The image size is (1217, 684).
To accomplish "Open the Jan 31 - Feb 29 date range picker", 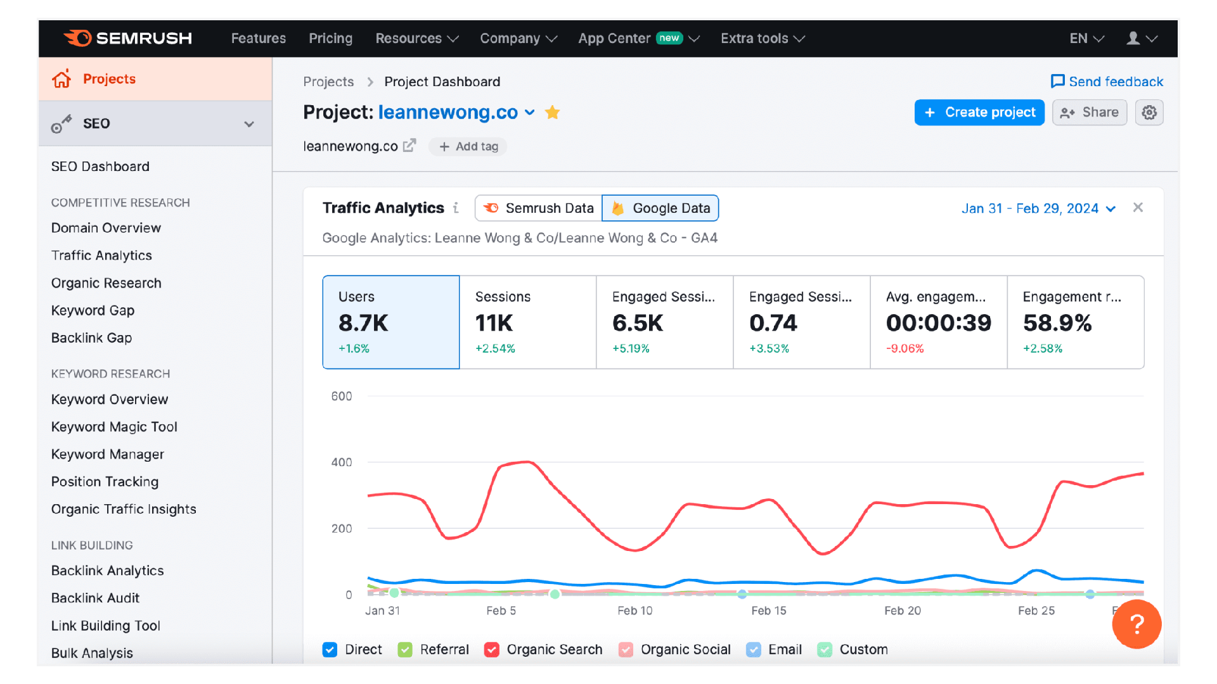I will pyautogui.click(x=1038, y=208).
